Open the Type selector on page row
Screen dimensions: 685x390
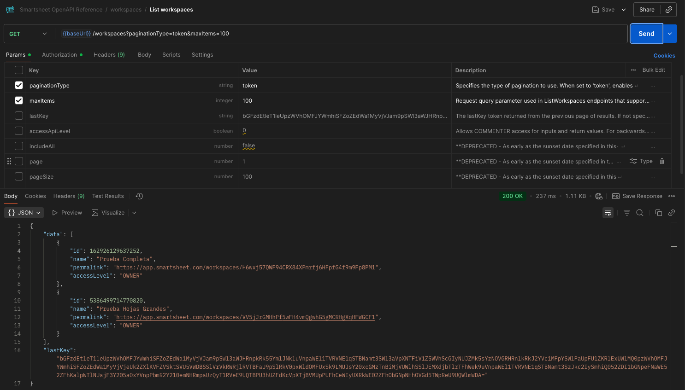[641, 161]
